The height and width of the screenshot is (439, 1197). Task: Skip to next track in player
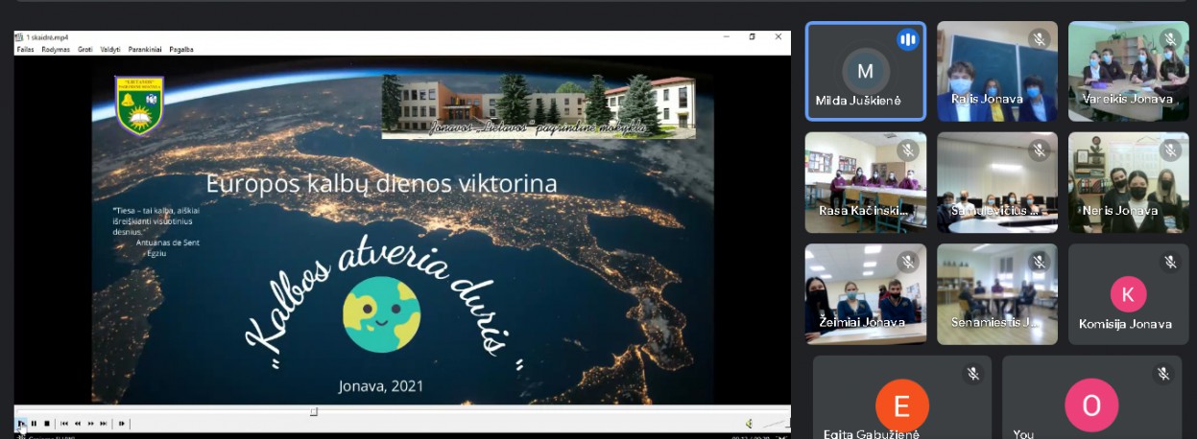click(104, 423)
